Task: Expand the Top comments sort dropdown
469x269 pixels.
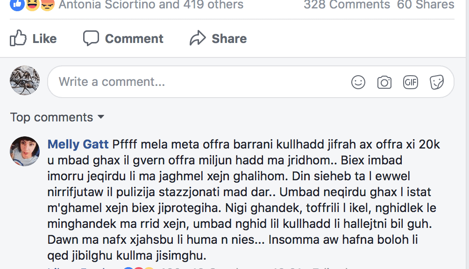Action: tap(57, 117)
